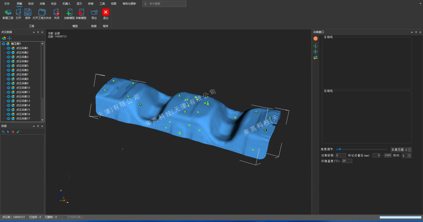Open the 采集范围 dropdown

[x=410, y=150]
